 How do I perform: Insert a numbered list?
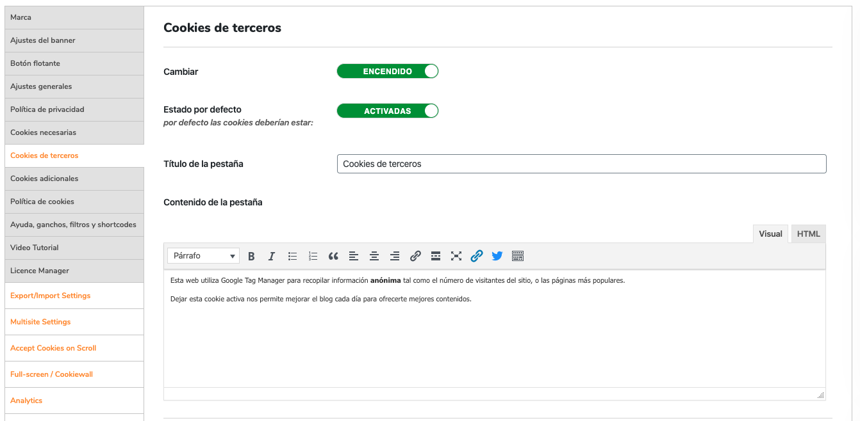(313, 256)
